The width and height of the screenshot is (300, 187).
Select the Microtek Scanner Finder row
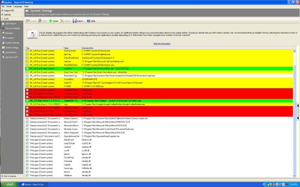[159, 129]
